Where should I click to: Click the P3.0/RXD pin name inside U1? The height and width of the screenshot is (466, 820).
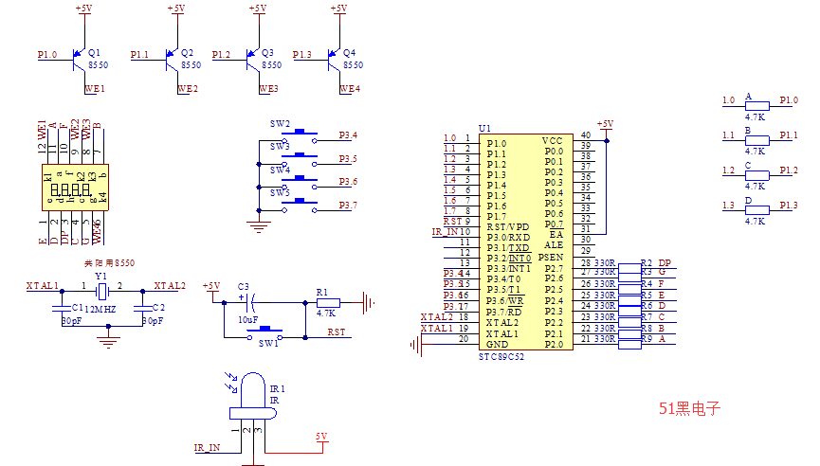click(x=508, y=238)
